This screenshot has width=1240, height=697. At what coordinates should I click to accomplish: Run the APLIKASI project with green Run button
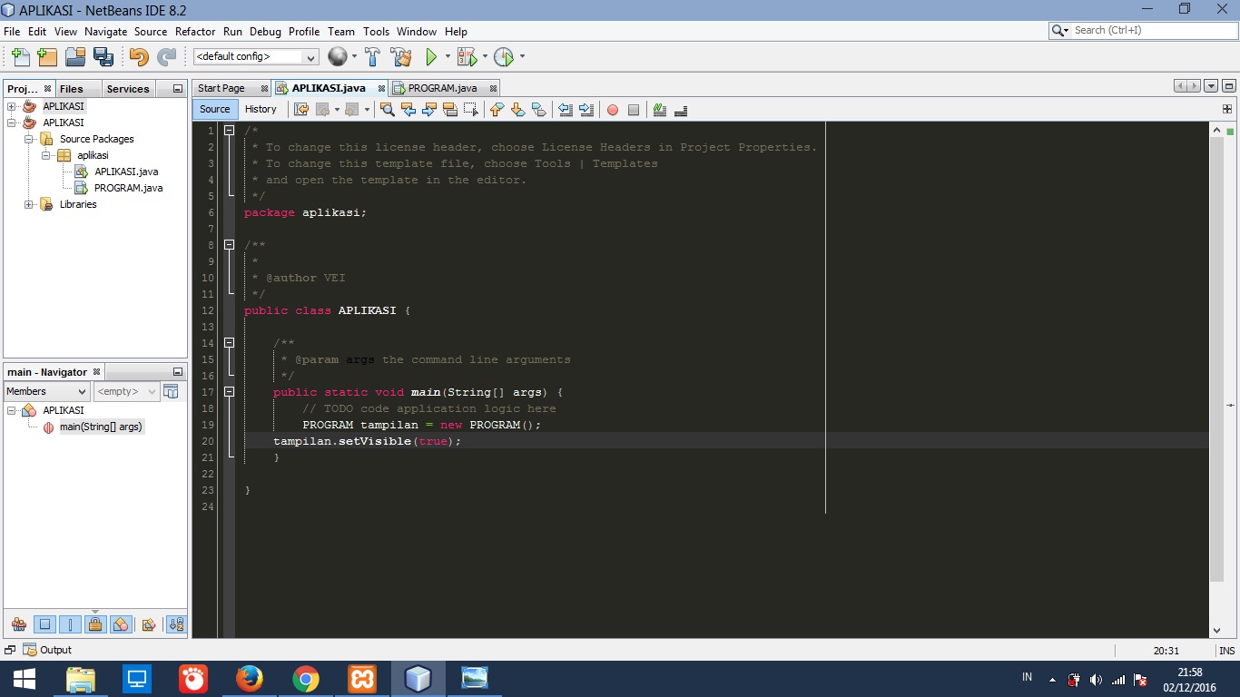coord(429,56)
